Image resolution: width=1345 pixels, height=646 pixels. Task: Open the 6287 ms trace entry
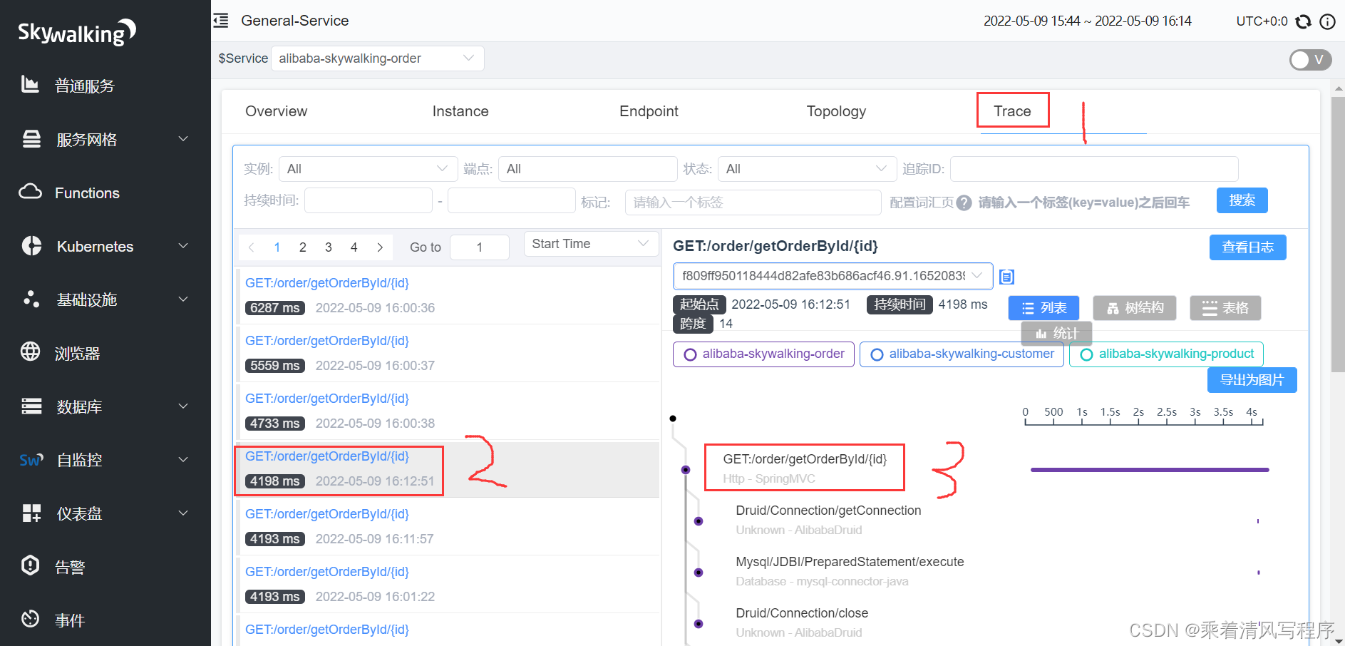point(447,295)
